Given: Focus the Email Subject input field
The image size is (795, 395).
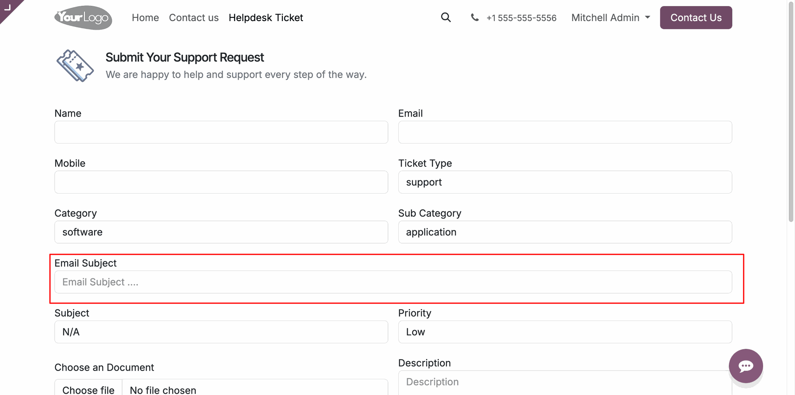Looking at the screenshot, I should click(393, 282).
